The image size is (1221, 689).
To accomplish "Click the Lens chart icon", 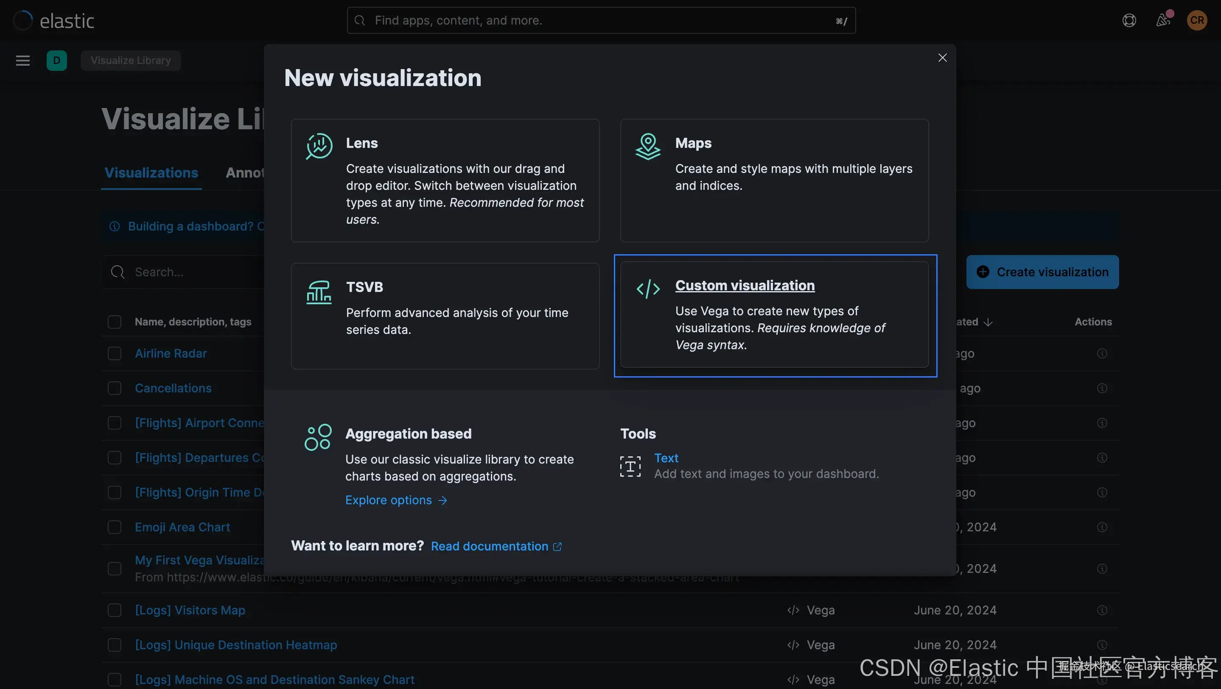I will coord(319,146).
